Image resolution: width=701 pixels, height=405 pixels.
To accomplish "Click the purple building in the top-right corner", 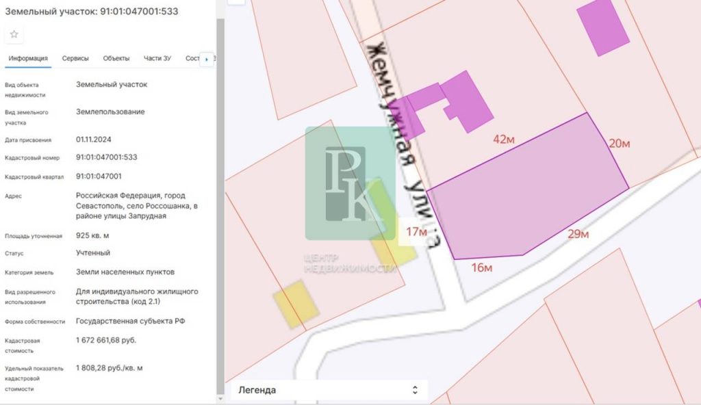I will 602,27.
